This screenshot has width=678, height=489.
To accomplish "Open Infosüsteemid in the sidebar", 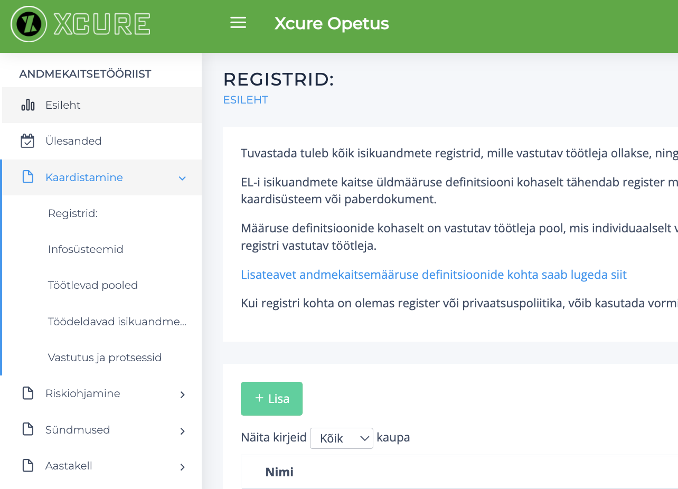I will pos(86,249).
